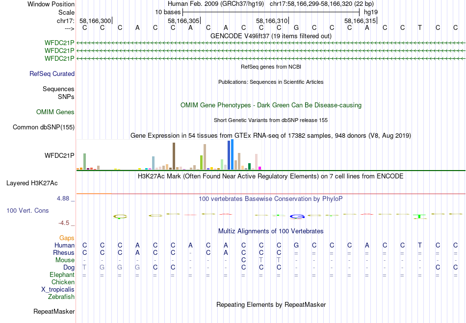Click the Mouse species label

coord(65,260)
